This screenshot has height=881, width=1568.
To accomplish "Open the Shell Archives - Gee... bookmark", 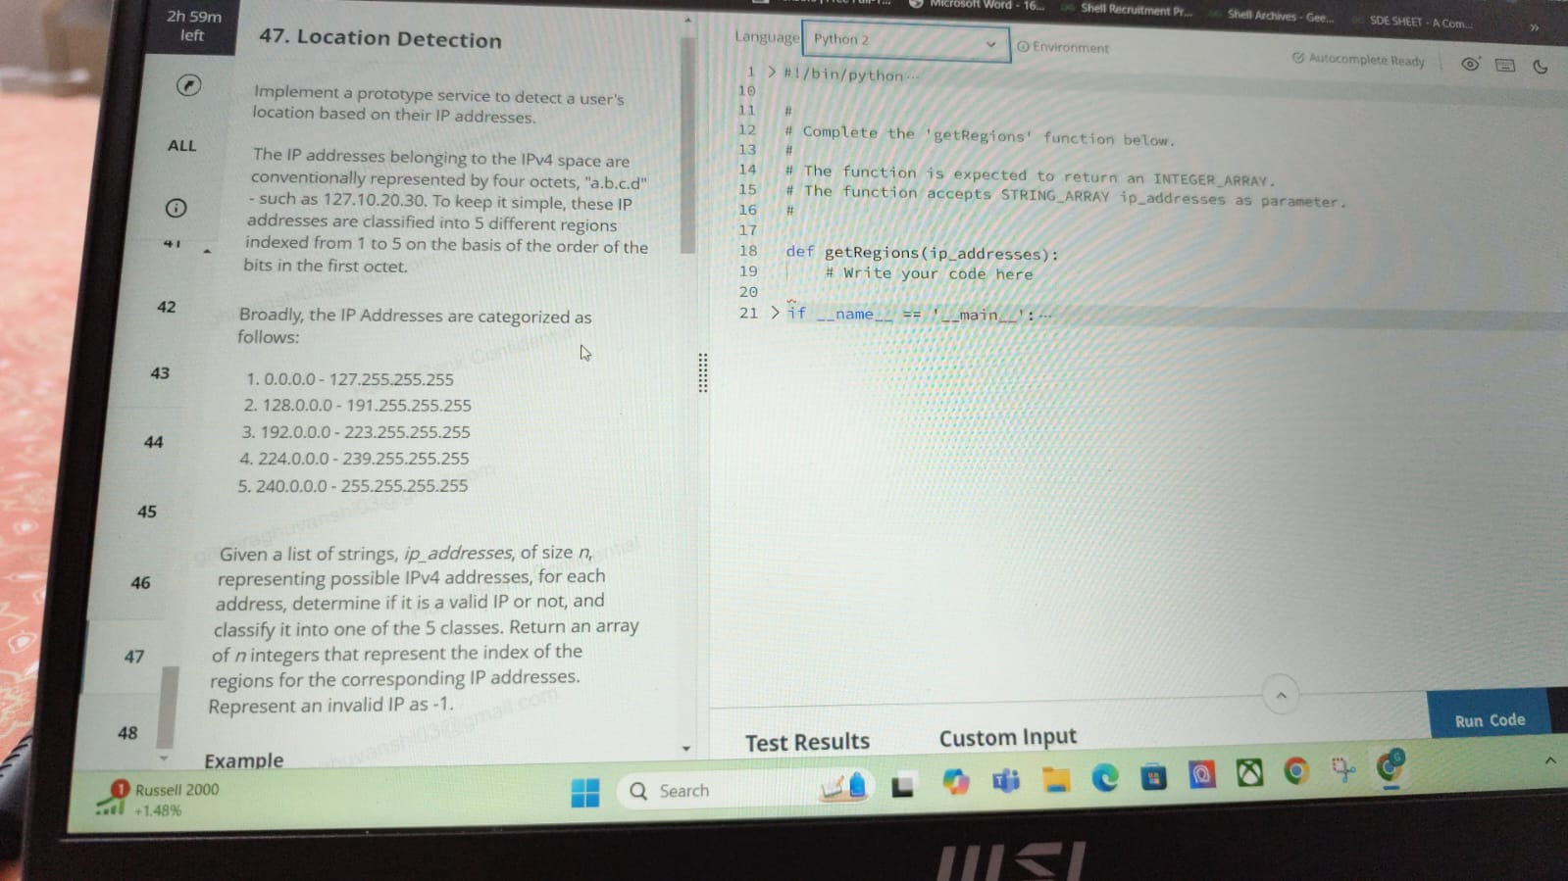I will coord(1272,16).
